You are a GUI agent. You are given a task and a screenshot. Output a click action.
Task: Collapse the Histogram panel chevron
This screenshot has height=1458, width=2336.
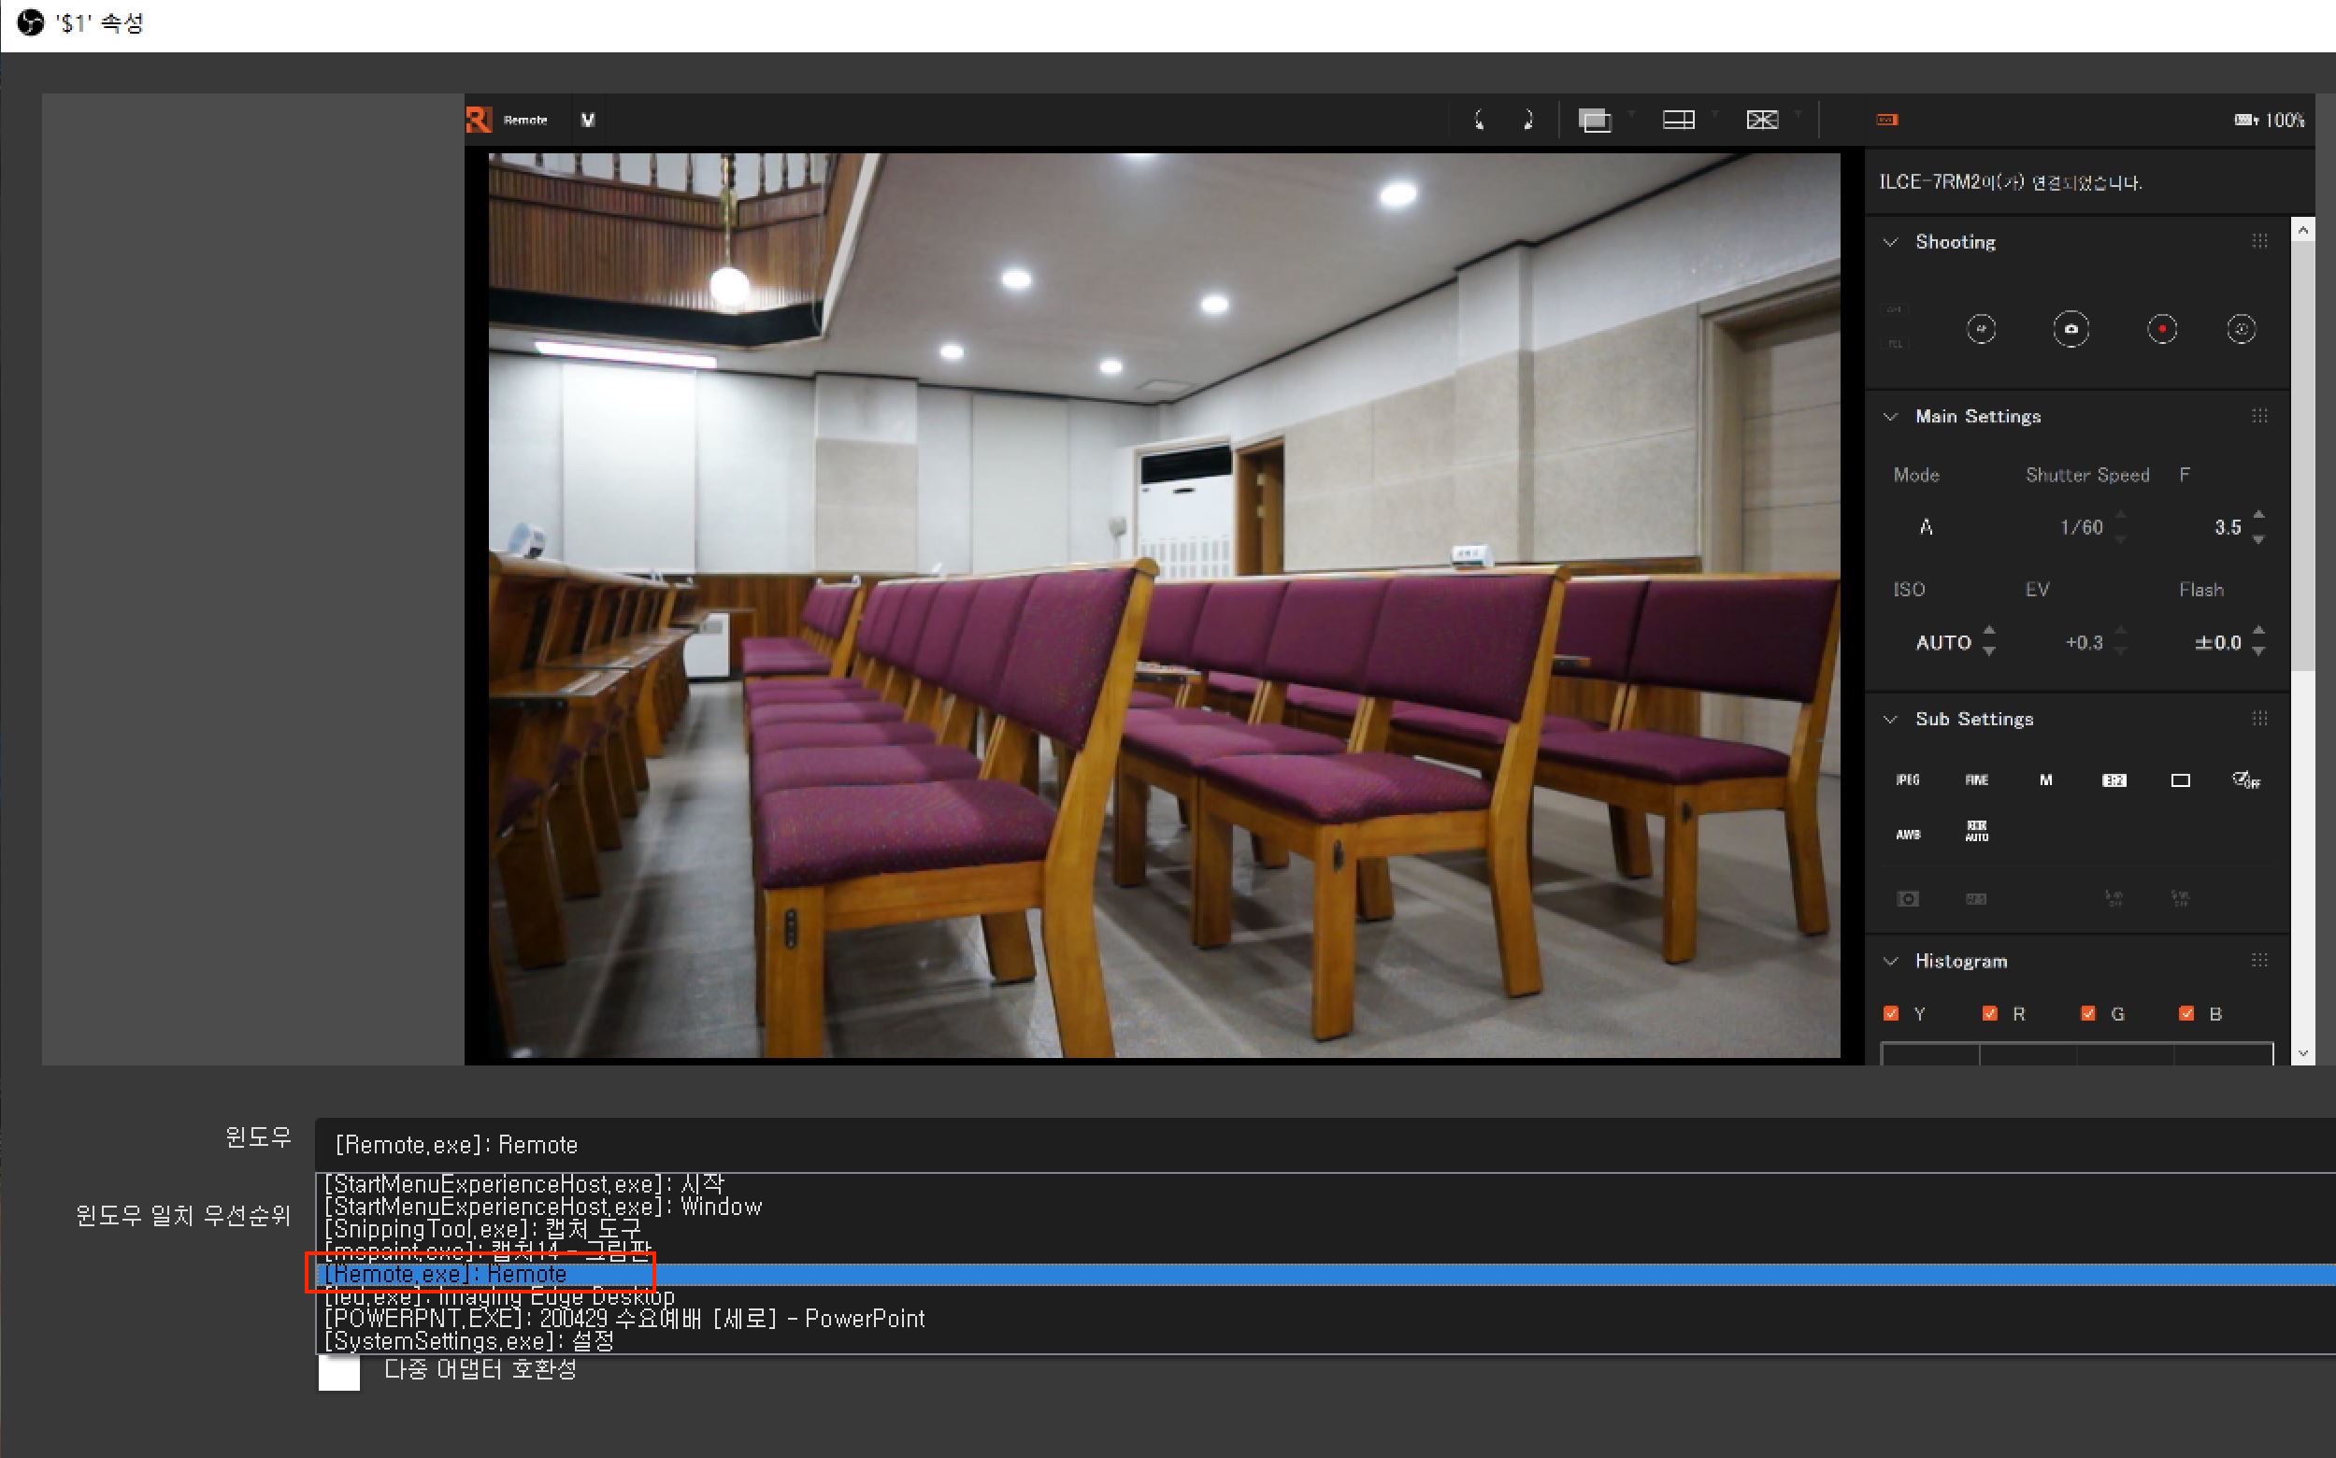click(x=1891, y=962)
